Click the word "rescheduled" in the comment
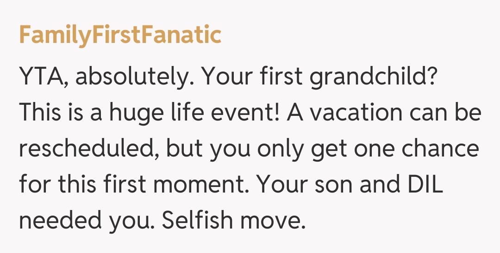This screenshot has height=253, width=500. coord(88,149)
